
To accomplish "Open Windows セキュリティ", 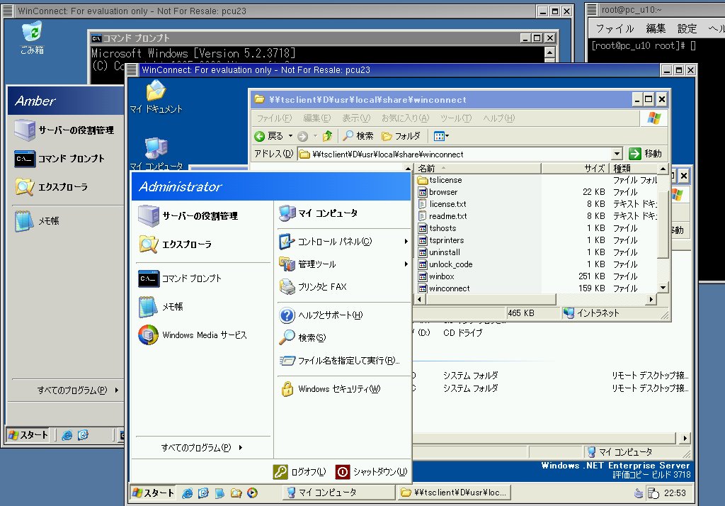I will (330, 389).
